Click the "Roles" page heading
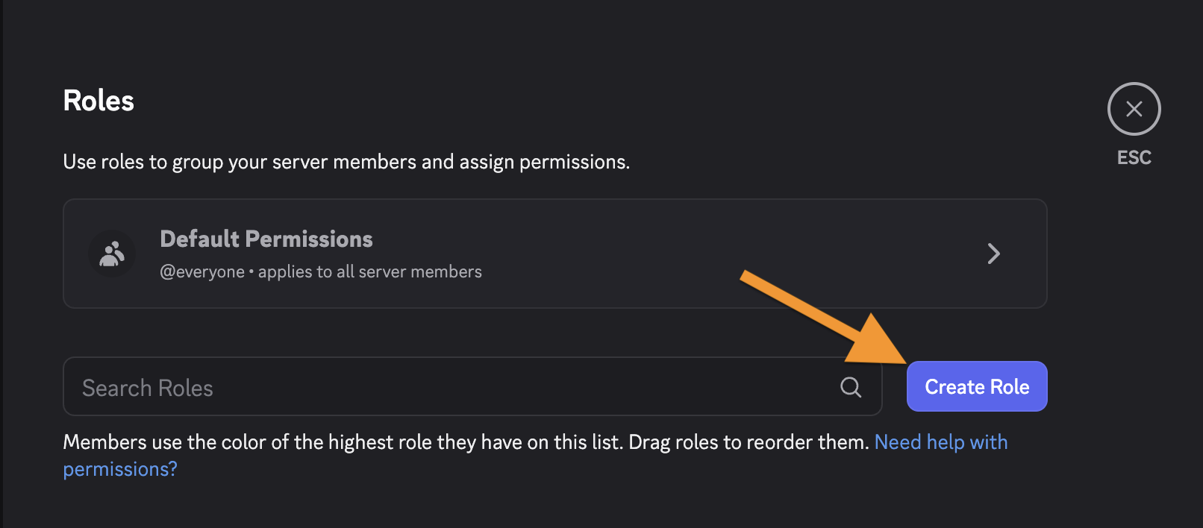Viewport: 1203px width, 528px height. pyautogui.click(x=99, y=101)
